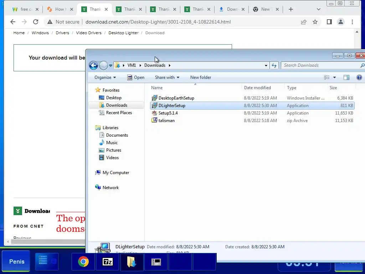The image size is (365, 274).
Task: Open the Drivers breadcrumb link
Action: pos(62,33)
